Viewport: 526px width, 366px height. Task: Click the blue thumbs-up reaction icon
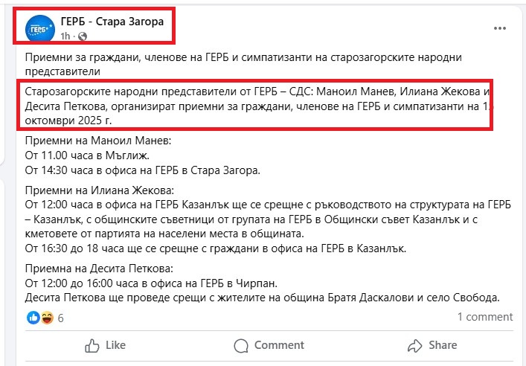tap(33, 317)
